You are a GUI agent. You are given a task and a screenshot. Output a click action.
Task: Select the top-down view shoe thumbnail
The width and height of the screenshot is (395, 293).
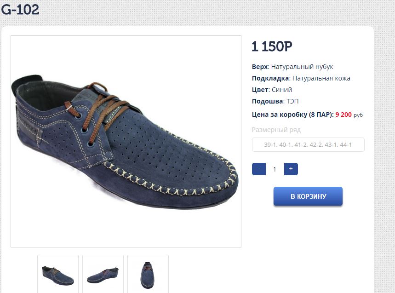click(x=148, y=274)
